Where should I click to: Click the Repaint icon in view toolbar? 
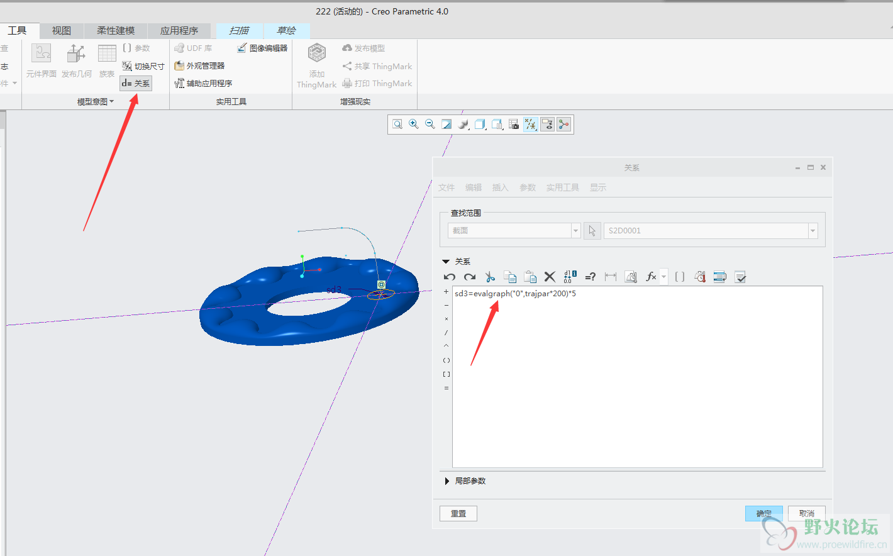click(x=447, y=125)
